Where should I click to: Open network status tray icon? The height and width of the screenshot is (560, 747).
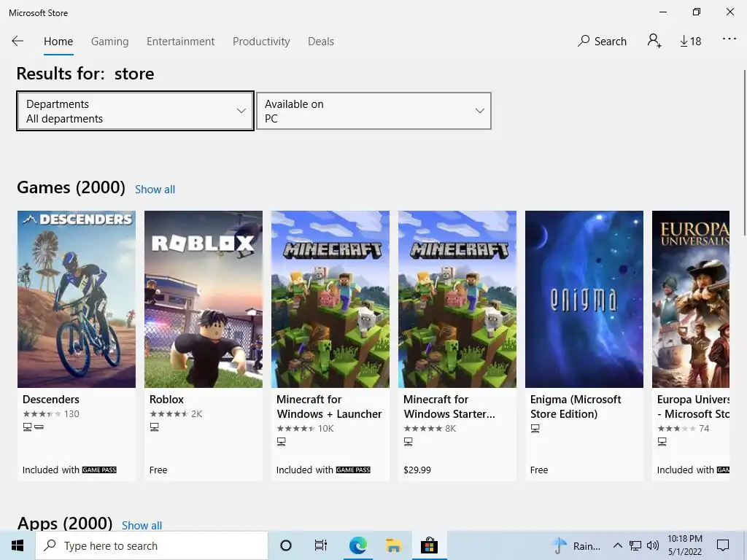635,545
